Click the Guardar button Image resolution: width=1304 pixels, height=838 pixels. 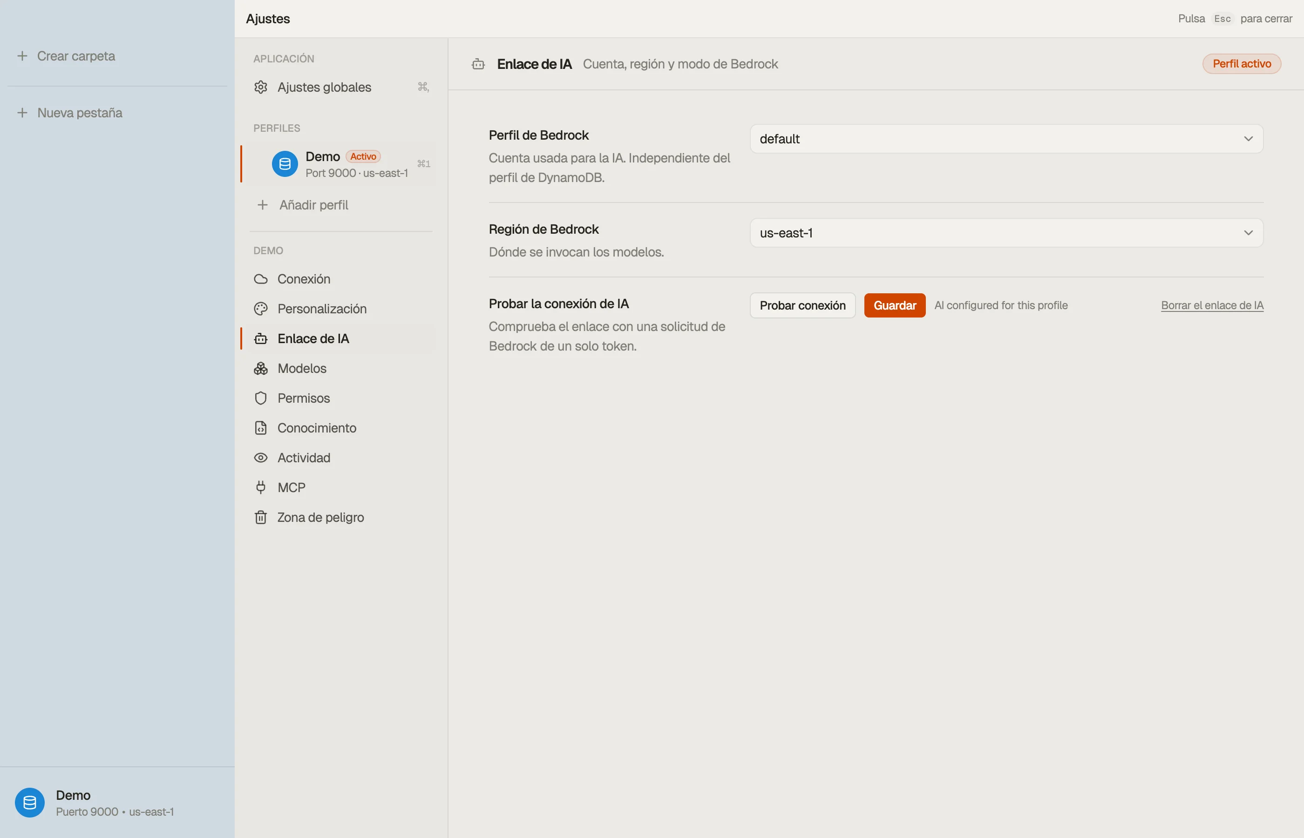coord(894,305)
